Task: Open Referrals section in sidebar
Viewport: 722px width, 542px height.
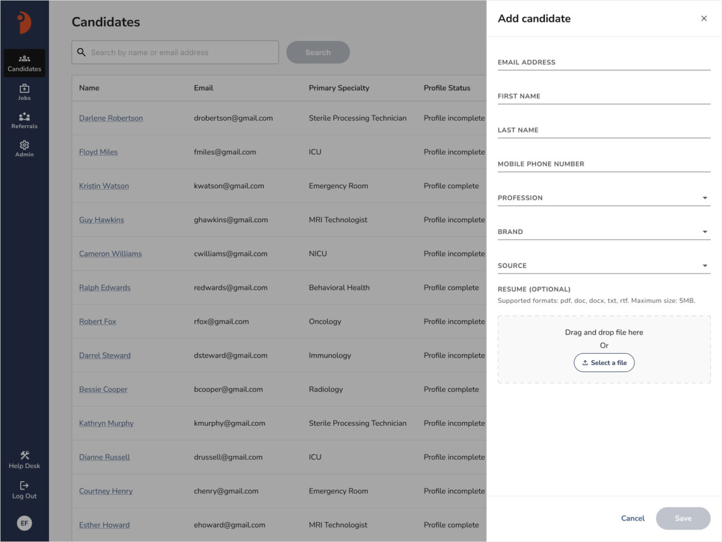Action: pyautogui.click(x=24, y=121)
